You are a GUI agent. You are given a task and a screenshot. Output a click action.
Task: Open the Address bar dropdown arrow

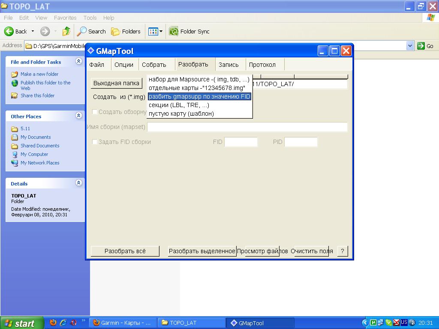tap(410, 46)
